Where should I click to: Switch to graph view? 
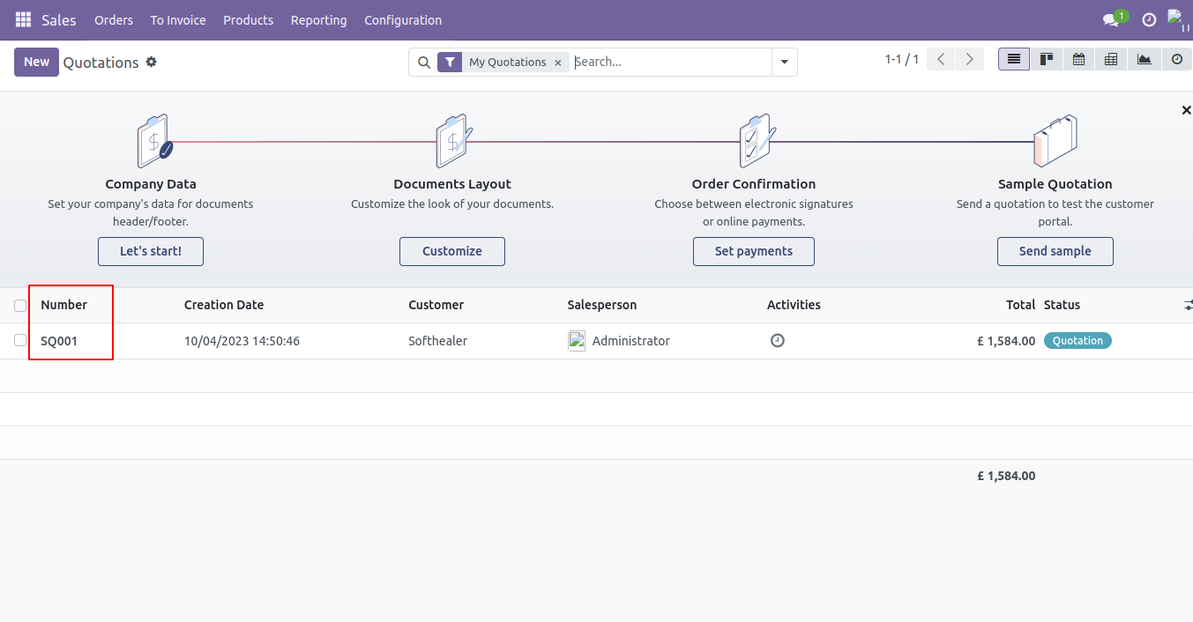coord(1144,59)
